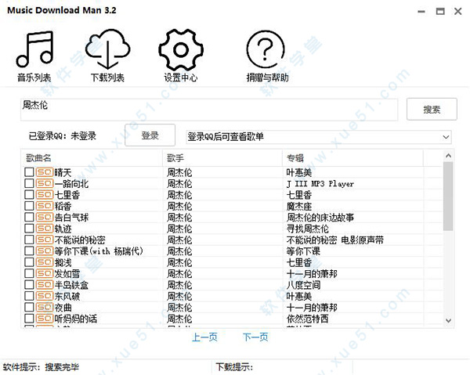Image resolution: width=470 pixels, height=375 pixels.
Task: Click the song list scrollbar up arrow
Action: click(x=448, y=156)
